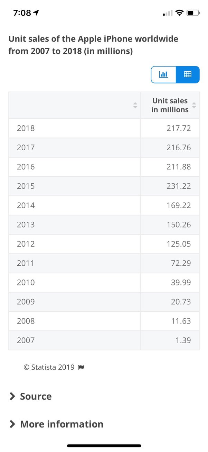Click the chart title text

[93, 45]
